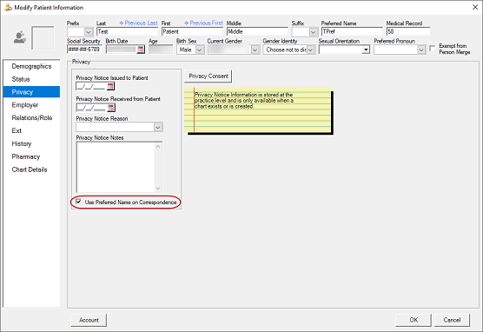
Task: Expand the Privacy Notice Reason dropdown
Action: coord(158,127)
